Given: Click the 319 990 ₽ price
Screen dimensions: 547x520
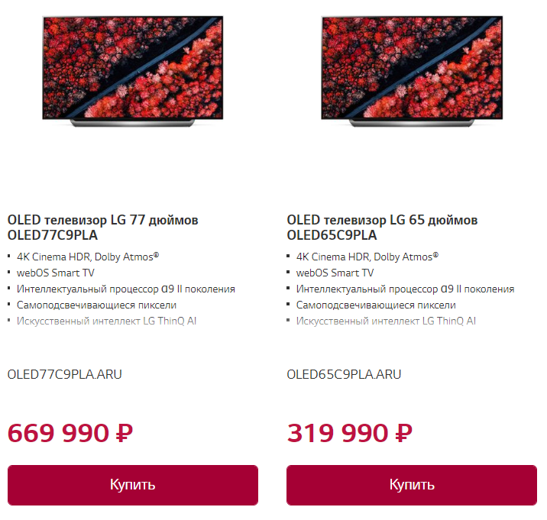Looking at the screenshot, I should [350, 433].
